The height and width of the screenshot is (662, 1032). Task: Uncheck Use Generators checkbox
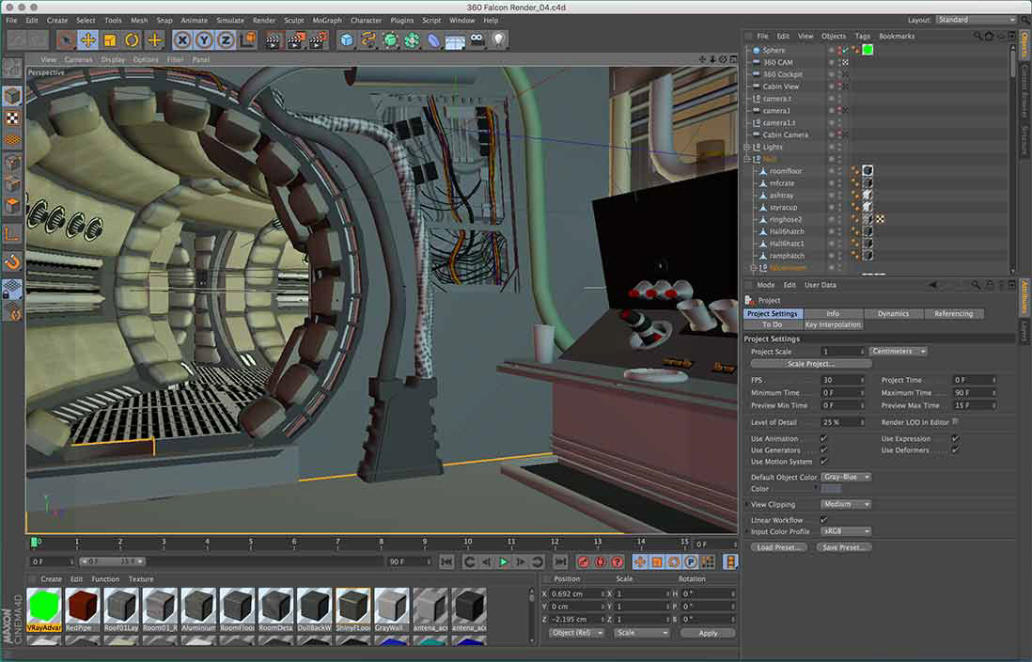coord(823,449)
